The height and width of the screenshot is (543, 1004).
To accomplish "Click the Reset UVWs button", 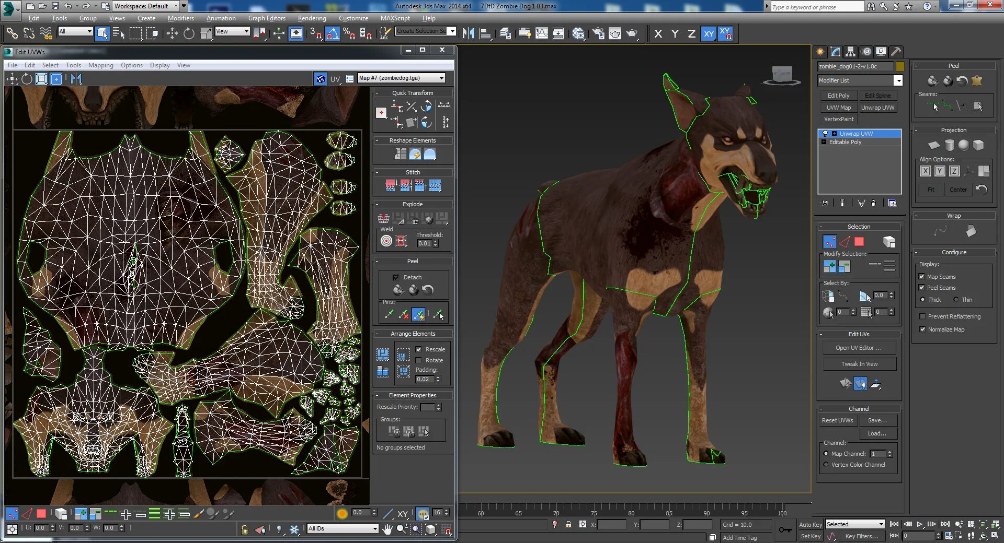I will click(837, 420).
